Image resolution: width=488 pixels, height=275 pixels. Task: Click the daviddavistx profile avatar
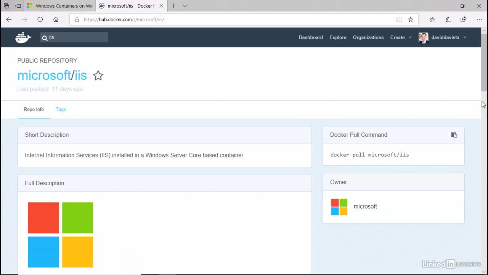tap(424, 37)
